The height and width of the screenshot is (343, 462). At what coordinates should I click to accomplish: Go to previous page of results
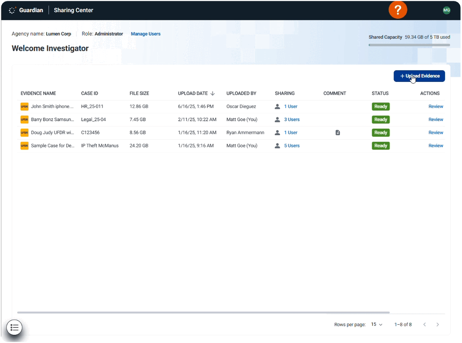(424, 324)
